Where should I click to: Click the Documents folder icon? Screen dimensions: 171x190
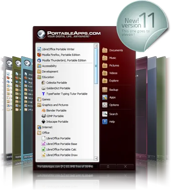click(105, 50)
